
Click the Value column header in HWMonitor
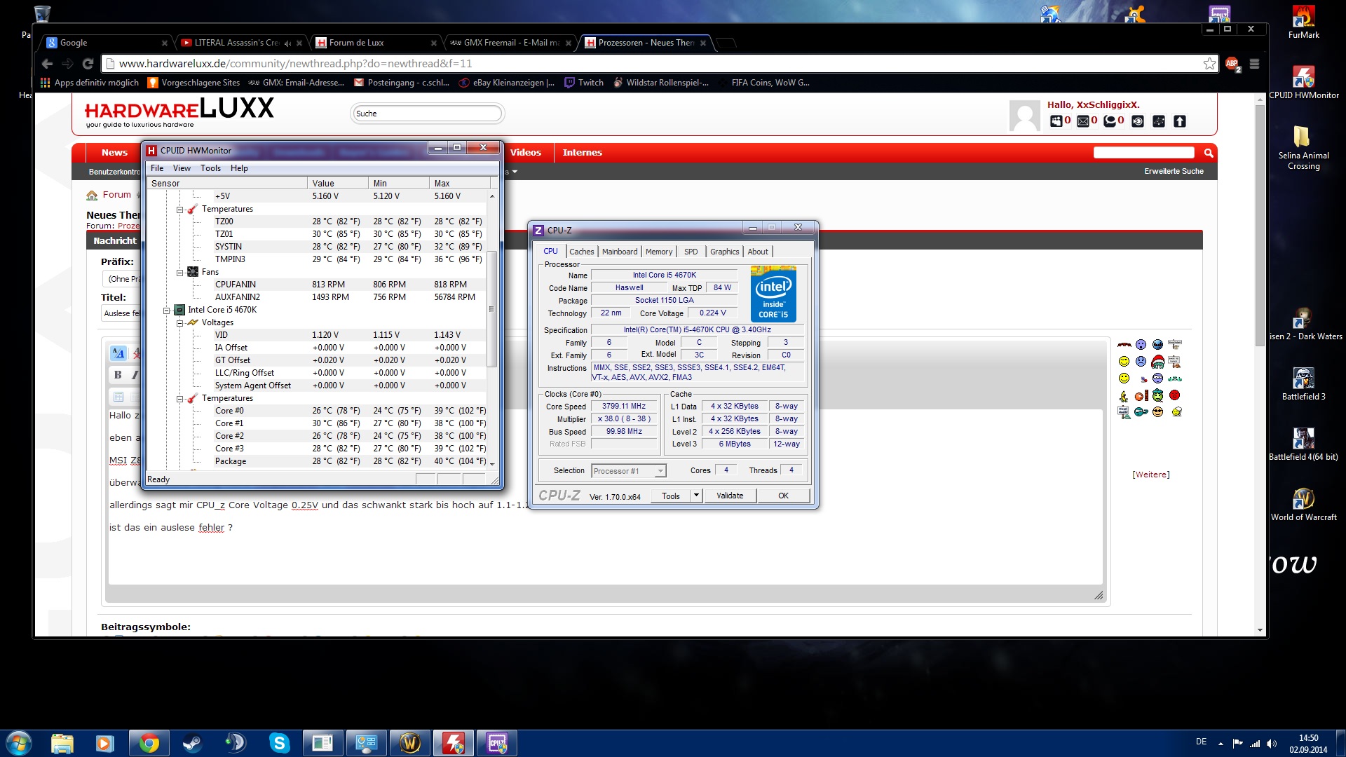click(337, 184)
